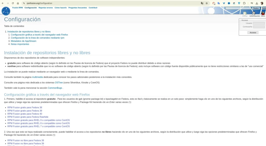
Task: Jump to Configuración gráfica a través del navegador
Action: (39, 35)
